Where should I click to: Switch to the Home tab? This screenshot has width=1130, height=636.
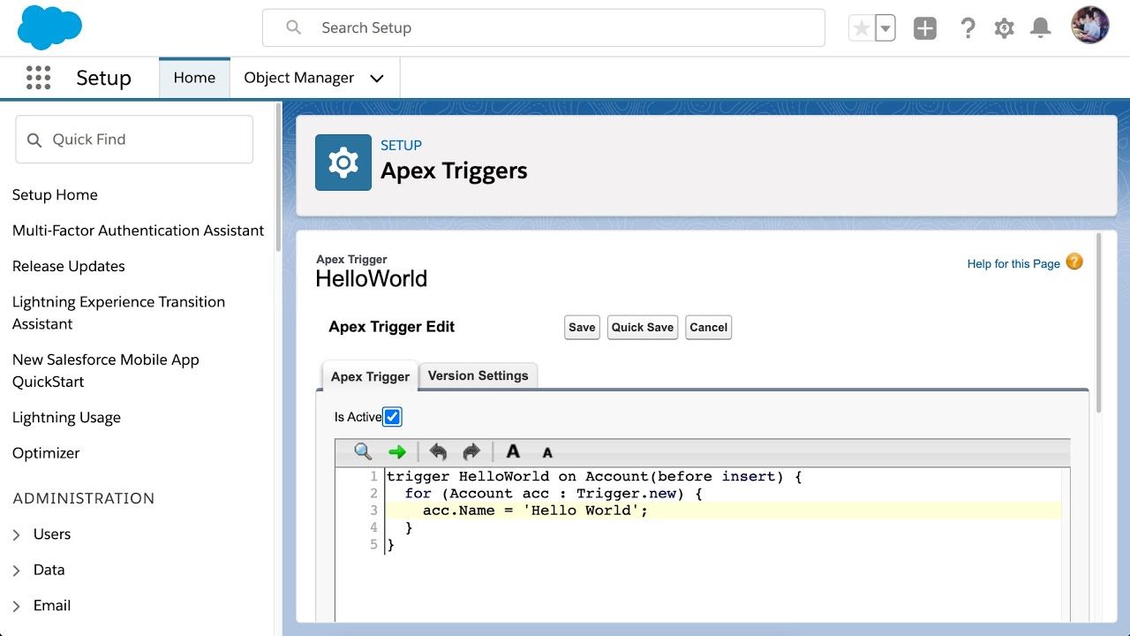tap(194, 78)
